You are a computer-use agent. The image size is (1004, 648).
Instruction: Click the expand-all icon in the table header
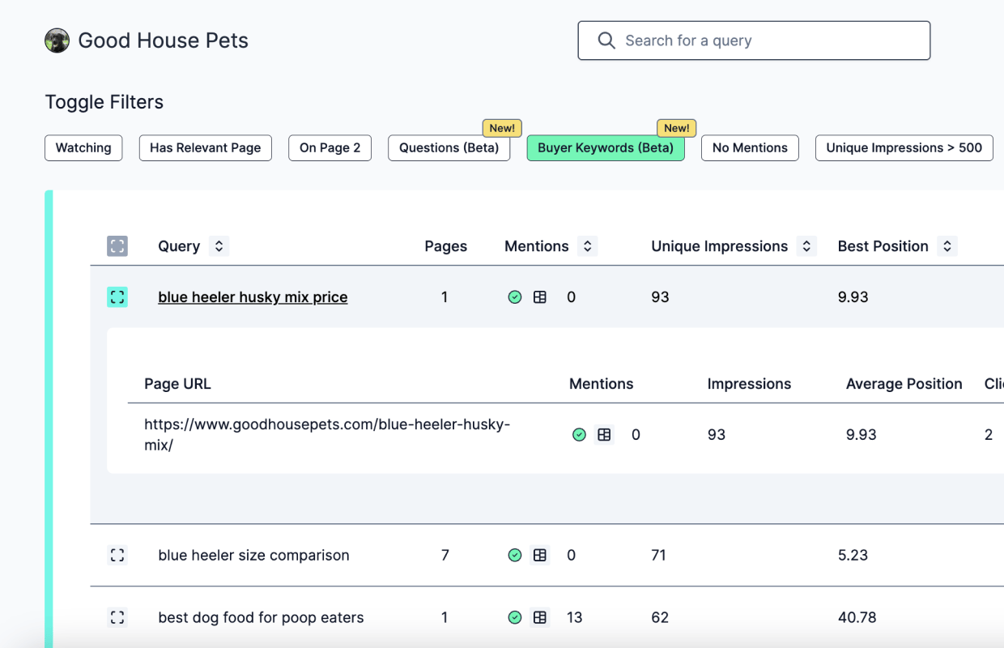point(117,245)
